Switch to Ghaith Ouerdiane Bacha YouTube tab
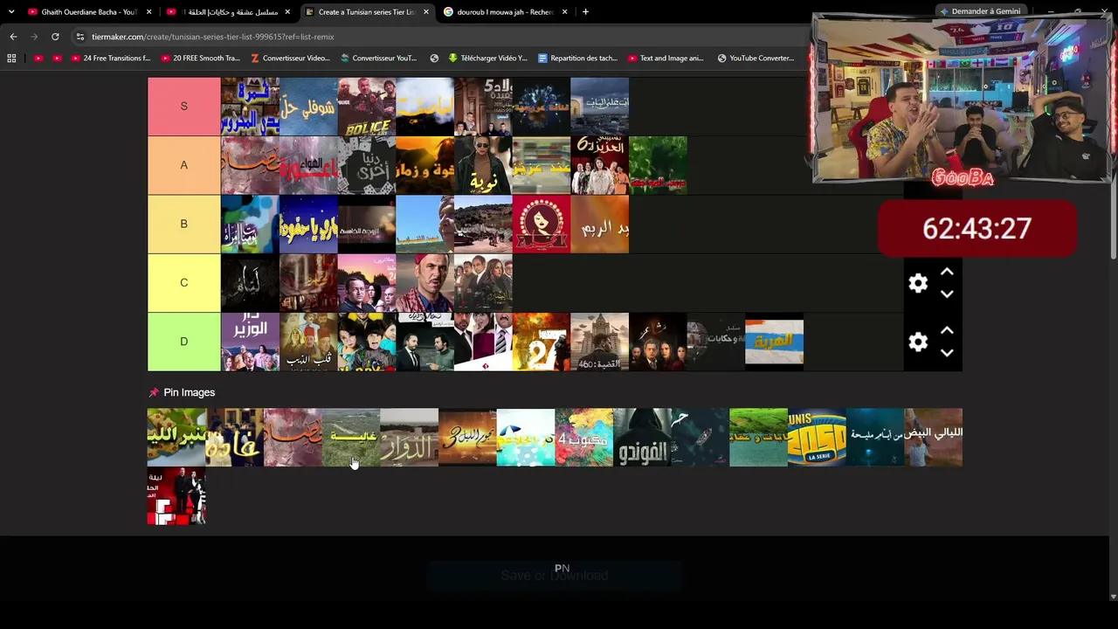 click(x=90, y=12)
